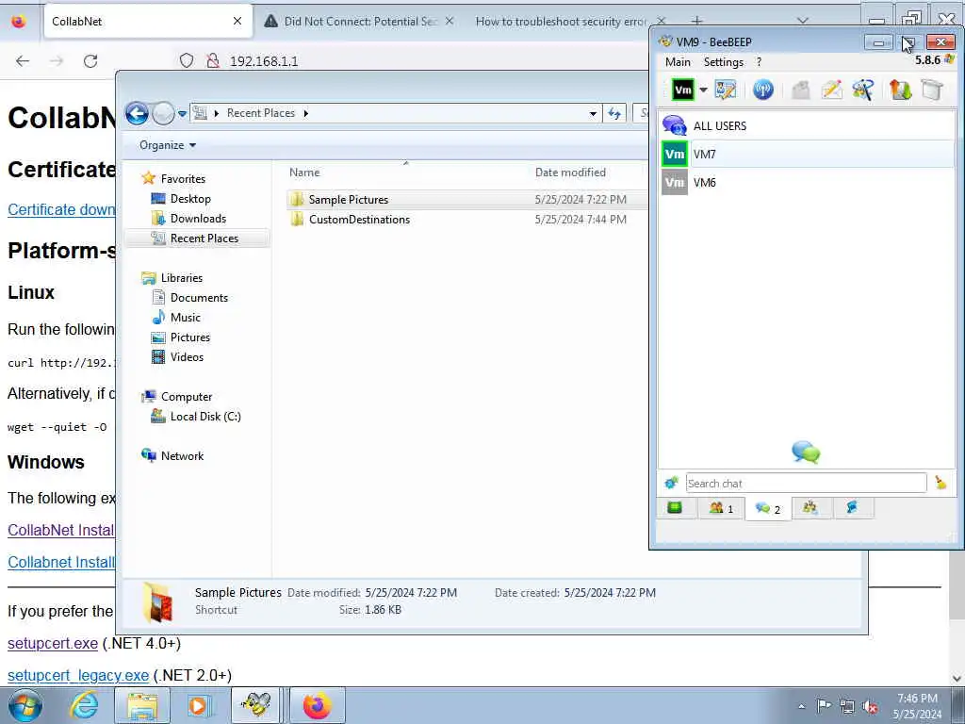The width and height of the screenshot is (965, 724).
Task: Switch to the users tab showing 1
Action: (721, 508)
